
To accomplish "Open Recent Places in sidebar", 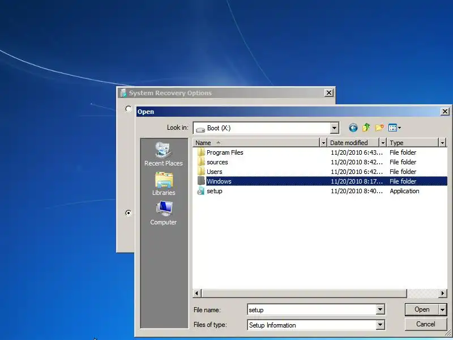I will 164,154.
